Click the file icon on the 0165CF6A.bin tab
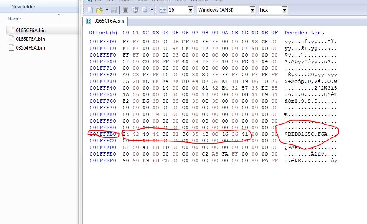Screen dimensions: 367x224 click(x=89, y=21)
